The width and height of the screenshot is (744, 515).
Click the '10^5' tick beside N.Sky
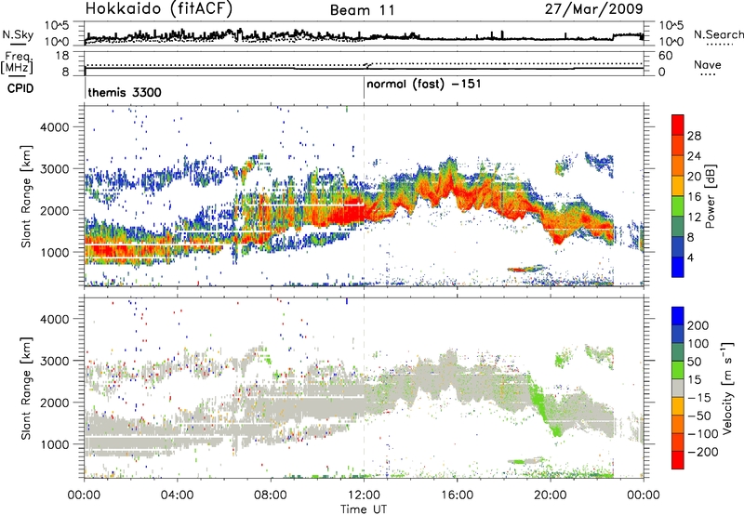point(57,25)
